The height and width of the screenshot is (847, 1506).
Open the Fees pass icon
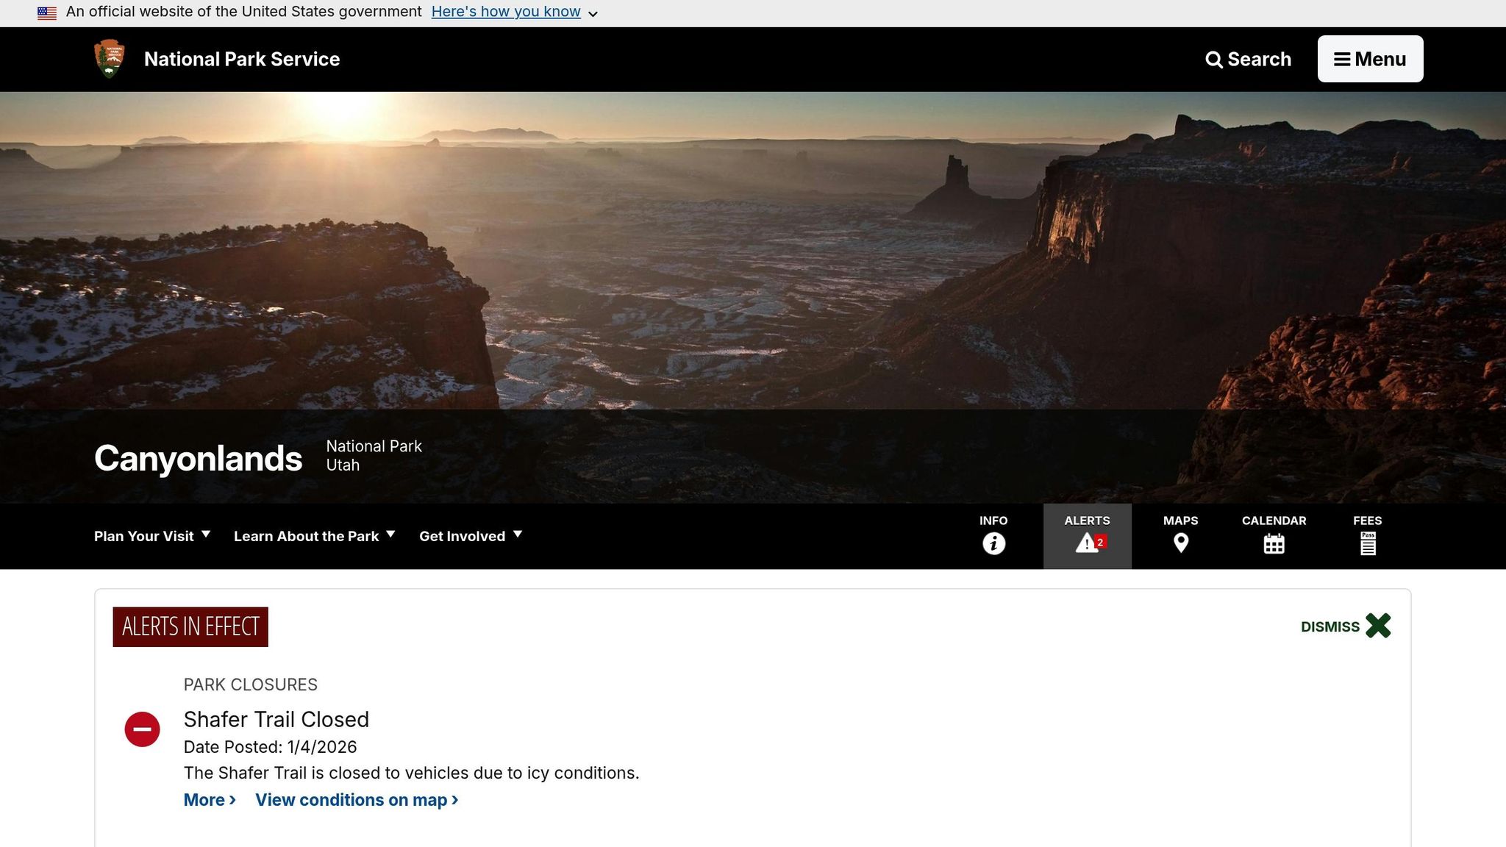coord(1368,543)
